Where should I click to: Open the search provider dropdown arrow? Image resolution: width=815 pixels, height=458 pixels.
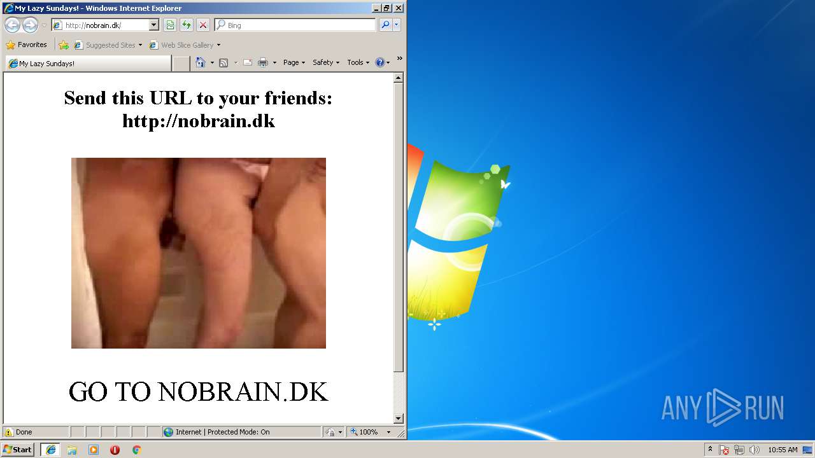point(397,25)
